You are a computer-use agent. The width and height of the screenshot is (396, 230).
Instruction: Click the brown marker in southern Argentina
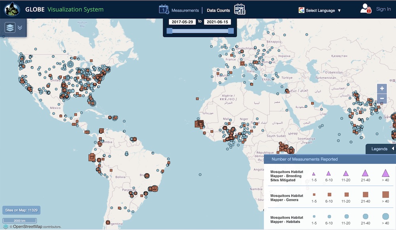[x=108, y=222]
